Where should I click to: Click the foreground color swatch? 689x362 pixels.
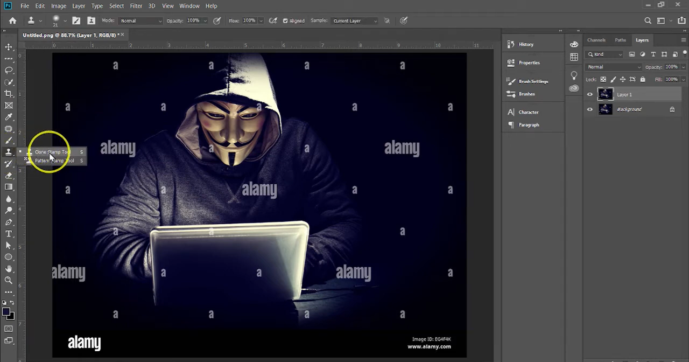tap(6, 312)
